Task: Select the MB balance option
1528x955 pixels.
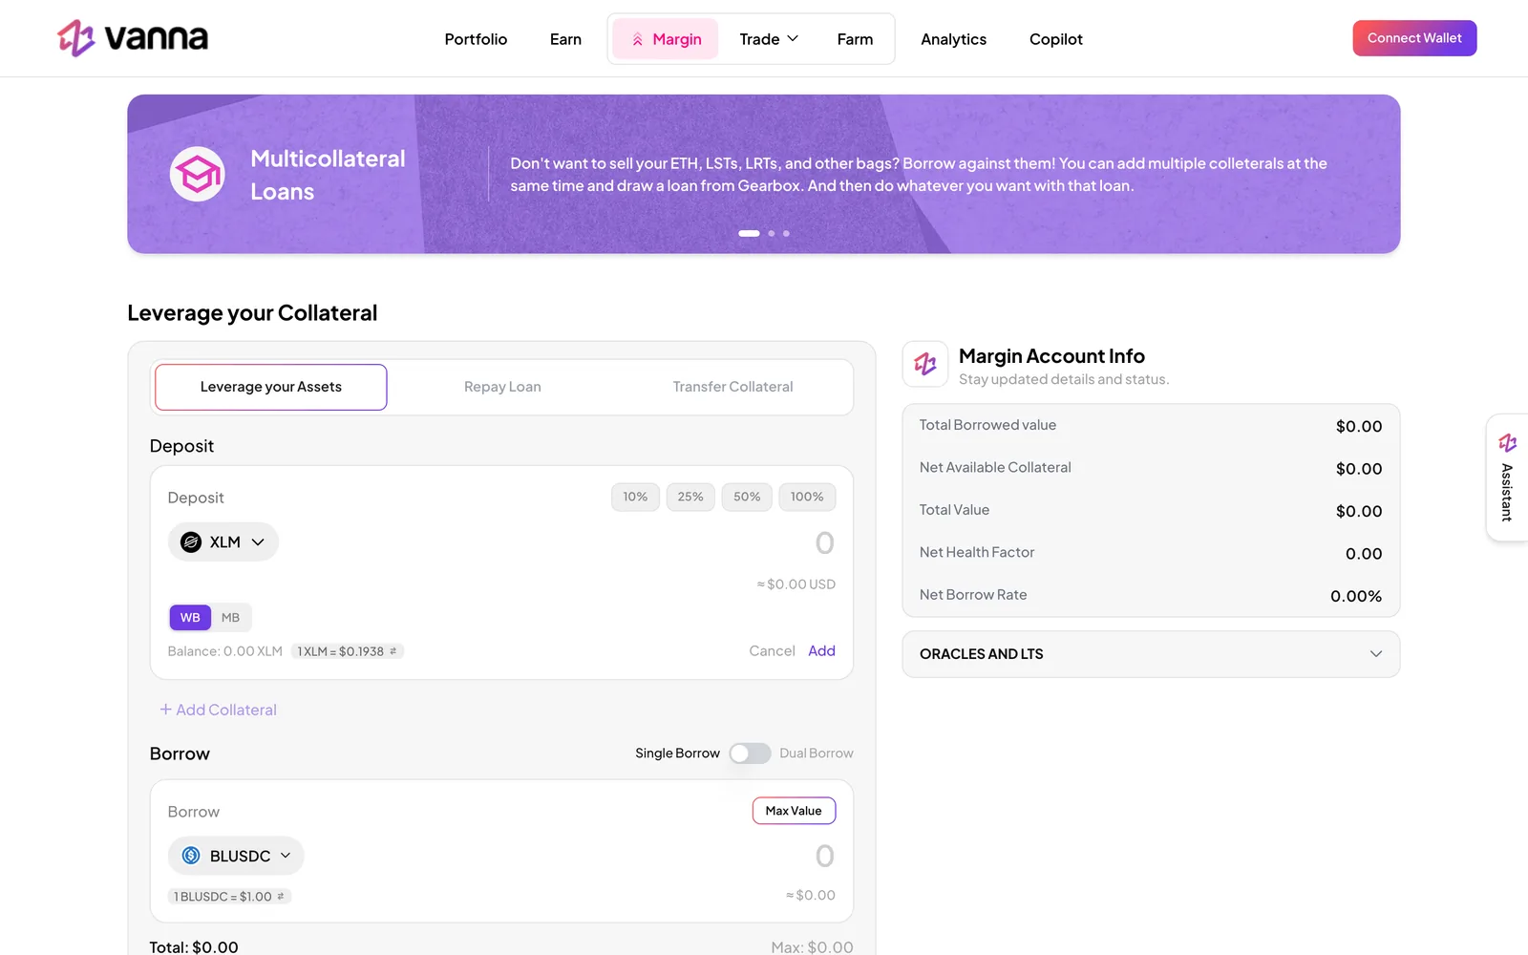Action: [231, 618]
